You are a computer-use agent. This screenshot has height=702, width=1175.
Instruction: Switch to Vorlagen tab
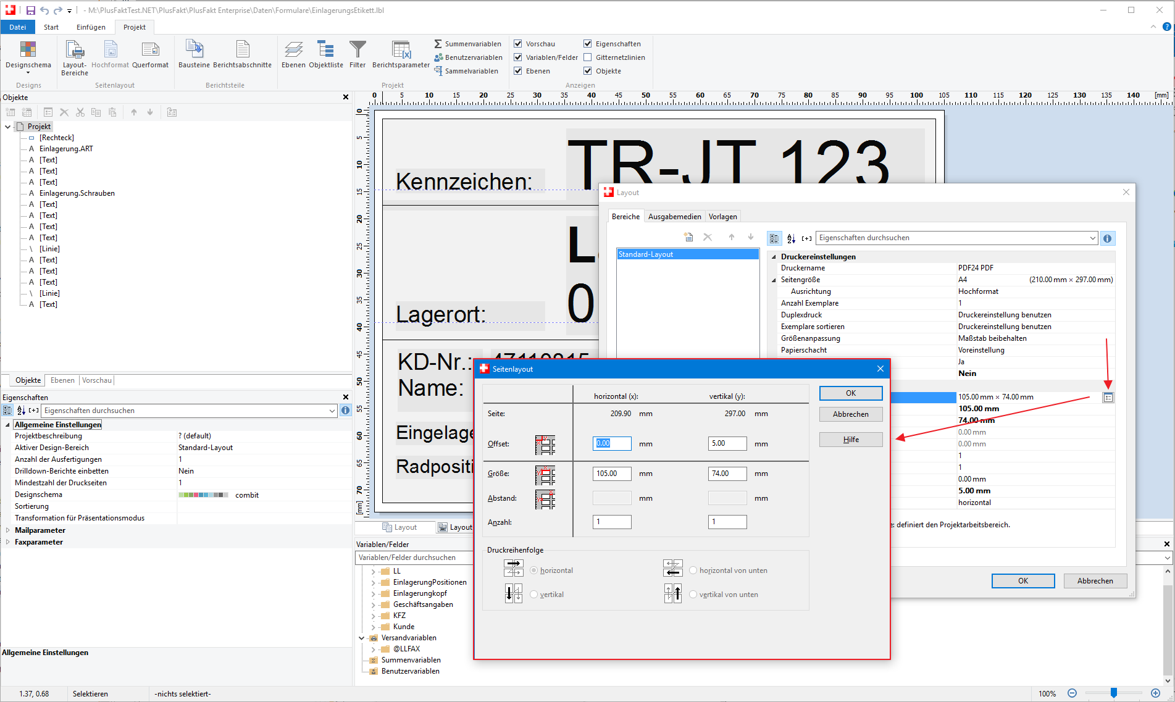(x=722, y=217)
